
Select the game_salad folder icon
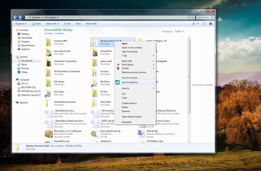(94, 62)
